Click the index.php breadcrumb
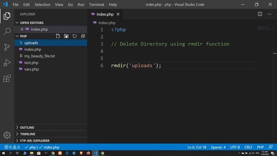The width and height of the screenshot is (277, 156). pyautogui.click(x=107, y=23)
